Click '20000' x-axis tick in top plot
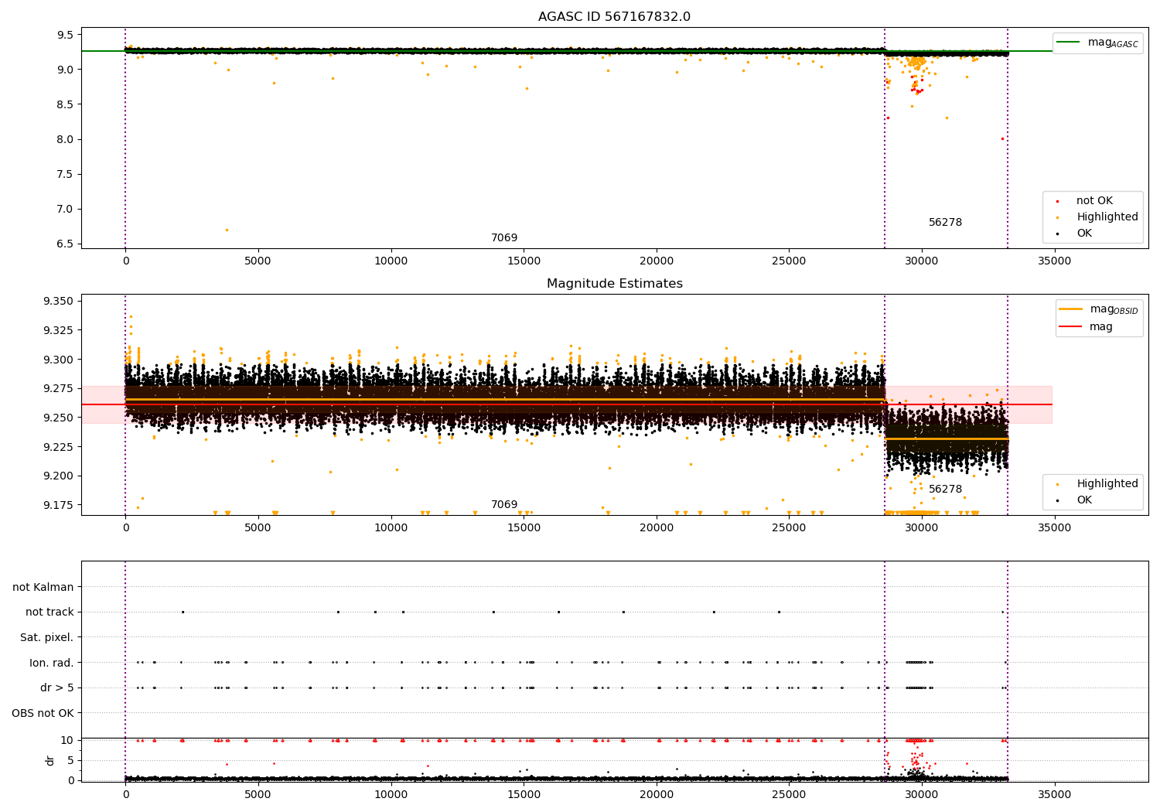Screen dimensions: 1160x812 click(x=657, y=261)
